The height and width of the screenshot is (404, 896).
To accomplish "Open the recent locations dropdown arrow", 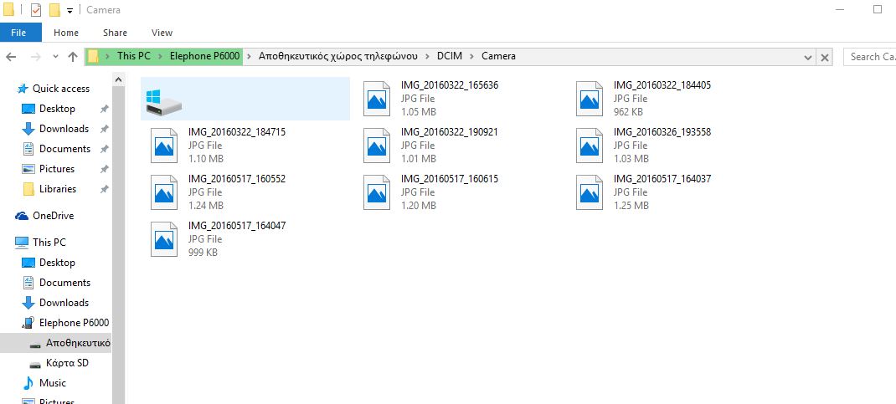I will 55,57.
